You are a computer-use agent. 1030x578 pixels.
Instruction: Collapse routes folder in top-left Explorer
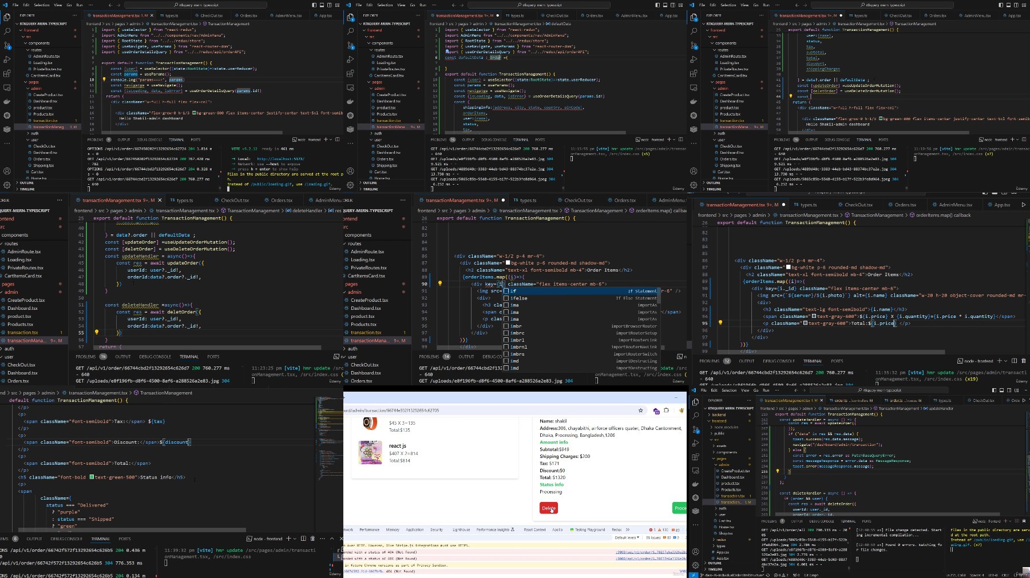pos(36,50)
